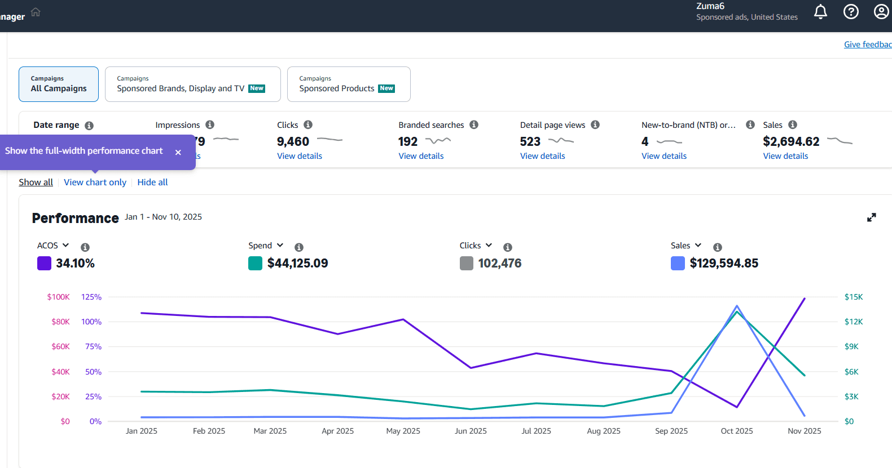This screenshot has height=468, width=892.
Task: Go to home via house icon
Action: point(36,12)
